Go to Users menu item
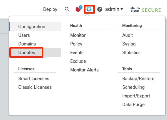 [x=24, y=35]
